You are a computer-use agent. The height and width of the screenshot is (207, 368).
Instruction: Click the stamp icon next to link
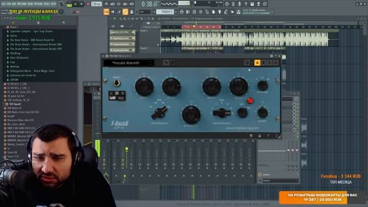pos(132,11)
